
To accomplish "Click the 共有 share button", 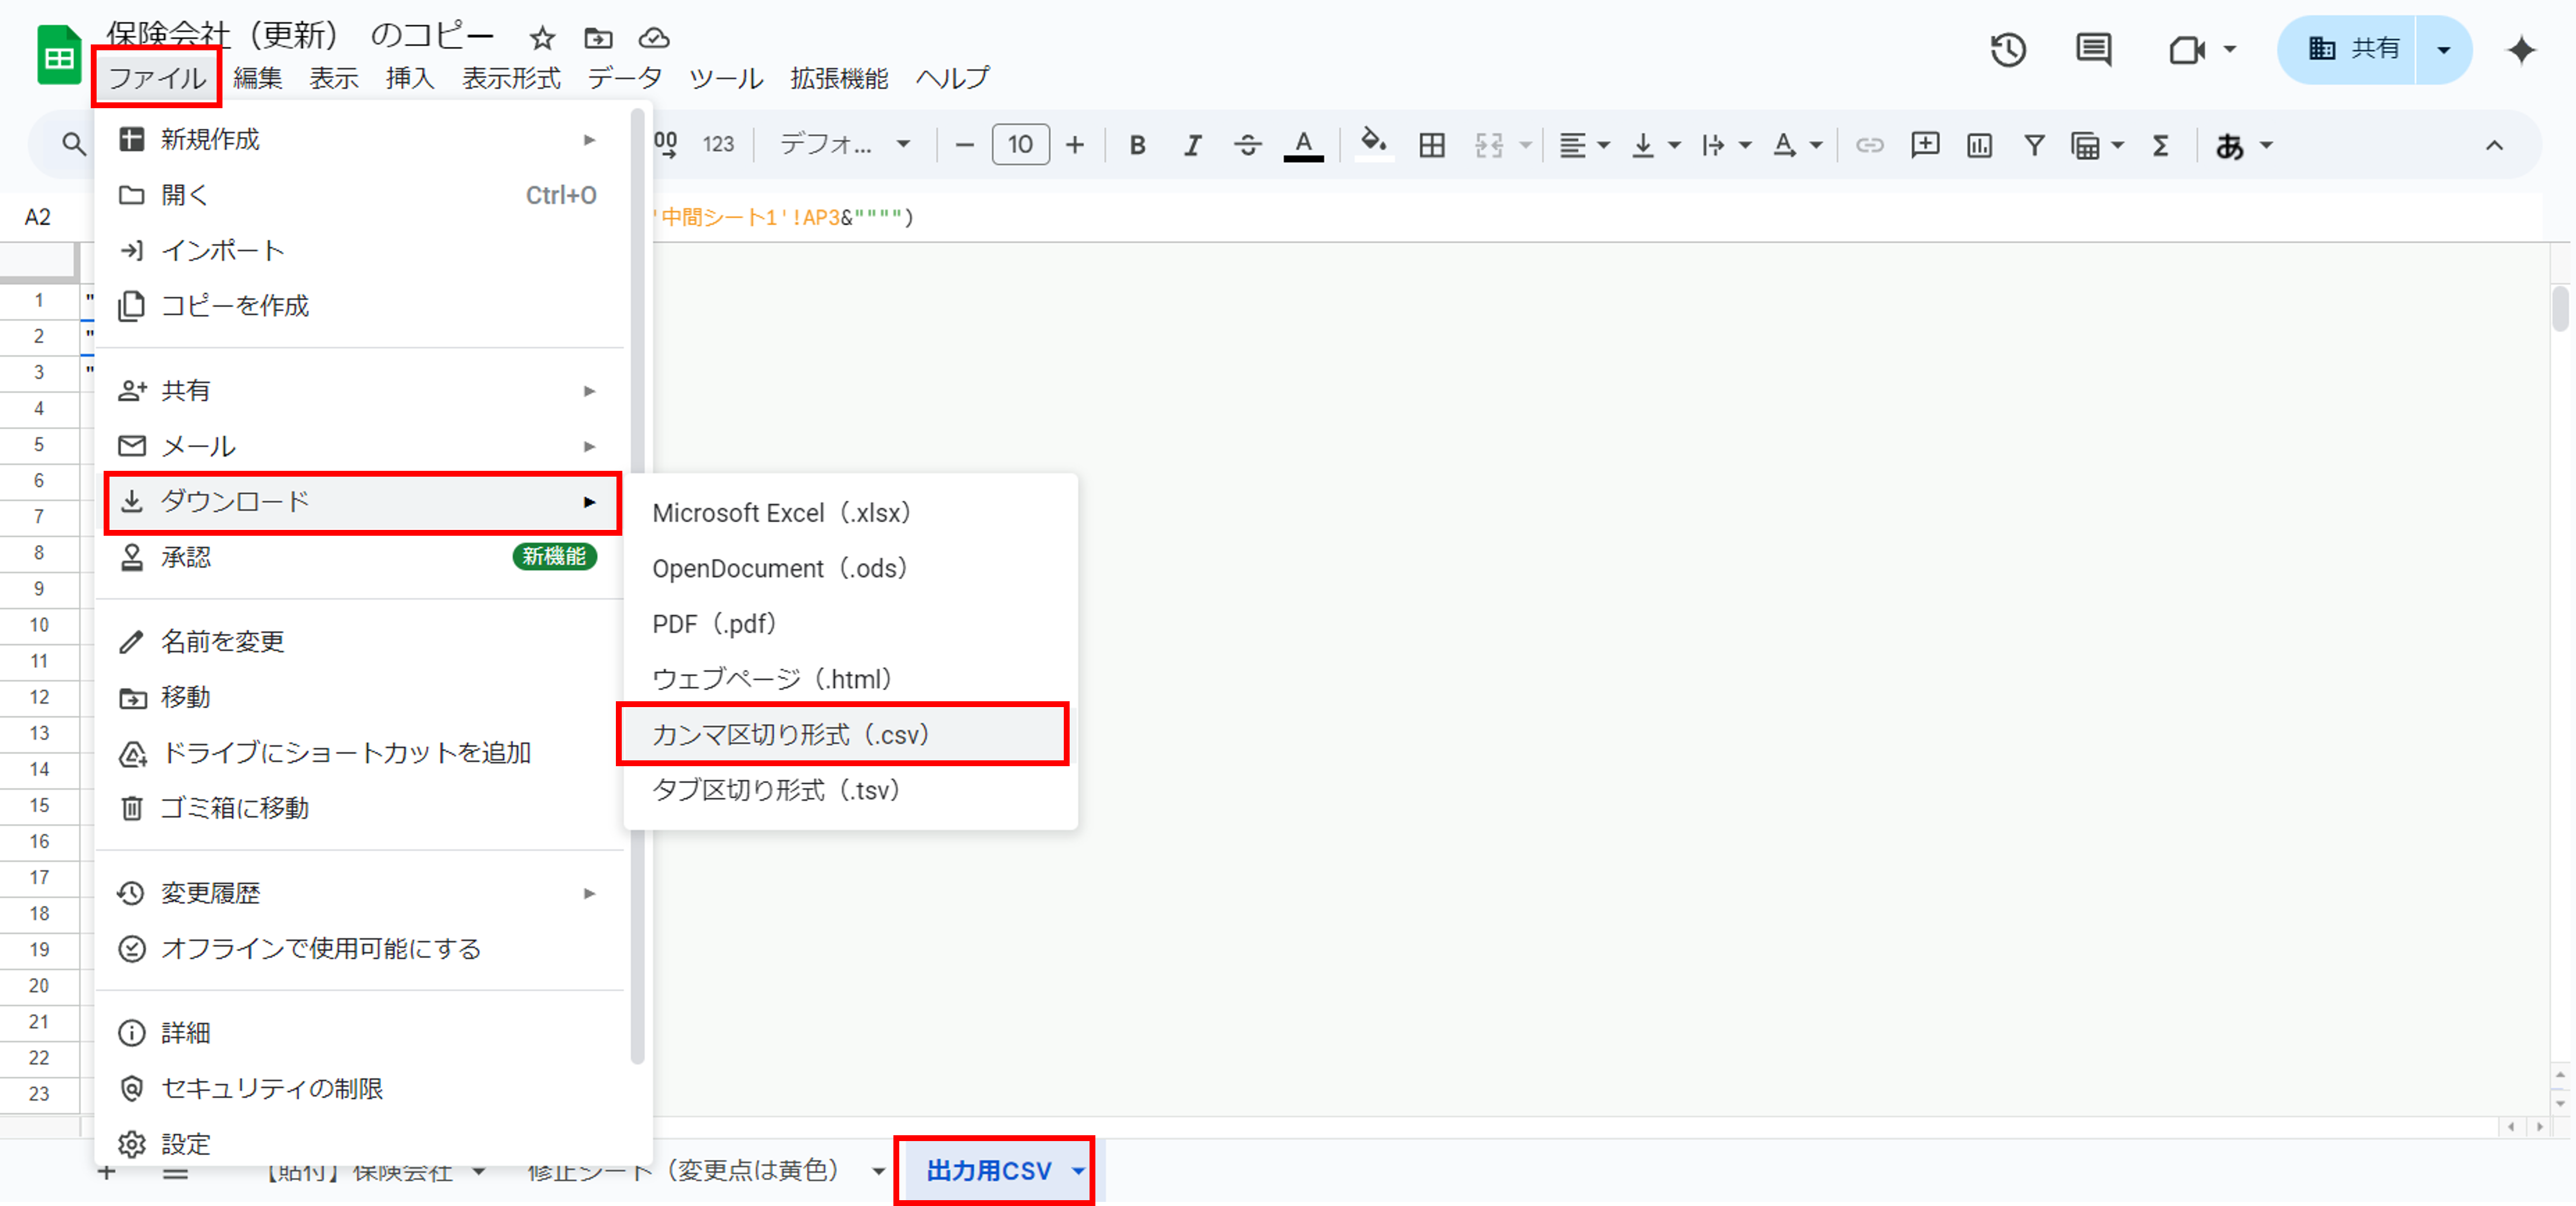I will 2352,49.
